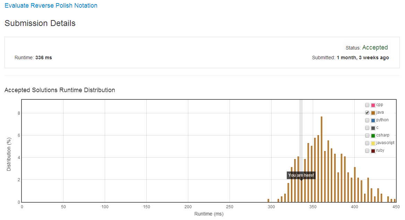Click the 'Submission Details' heading
This screenshot has width=405, height=220.
[40, 23]
